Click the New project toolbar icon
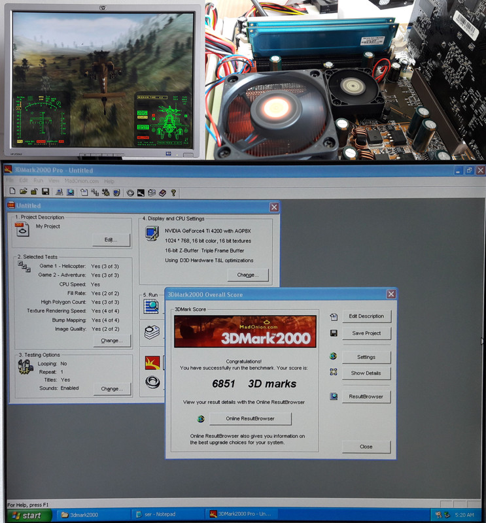 [12, 191]
